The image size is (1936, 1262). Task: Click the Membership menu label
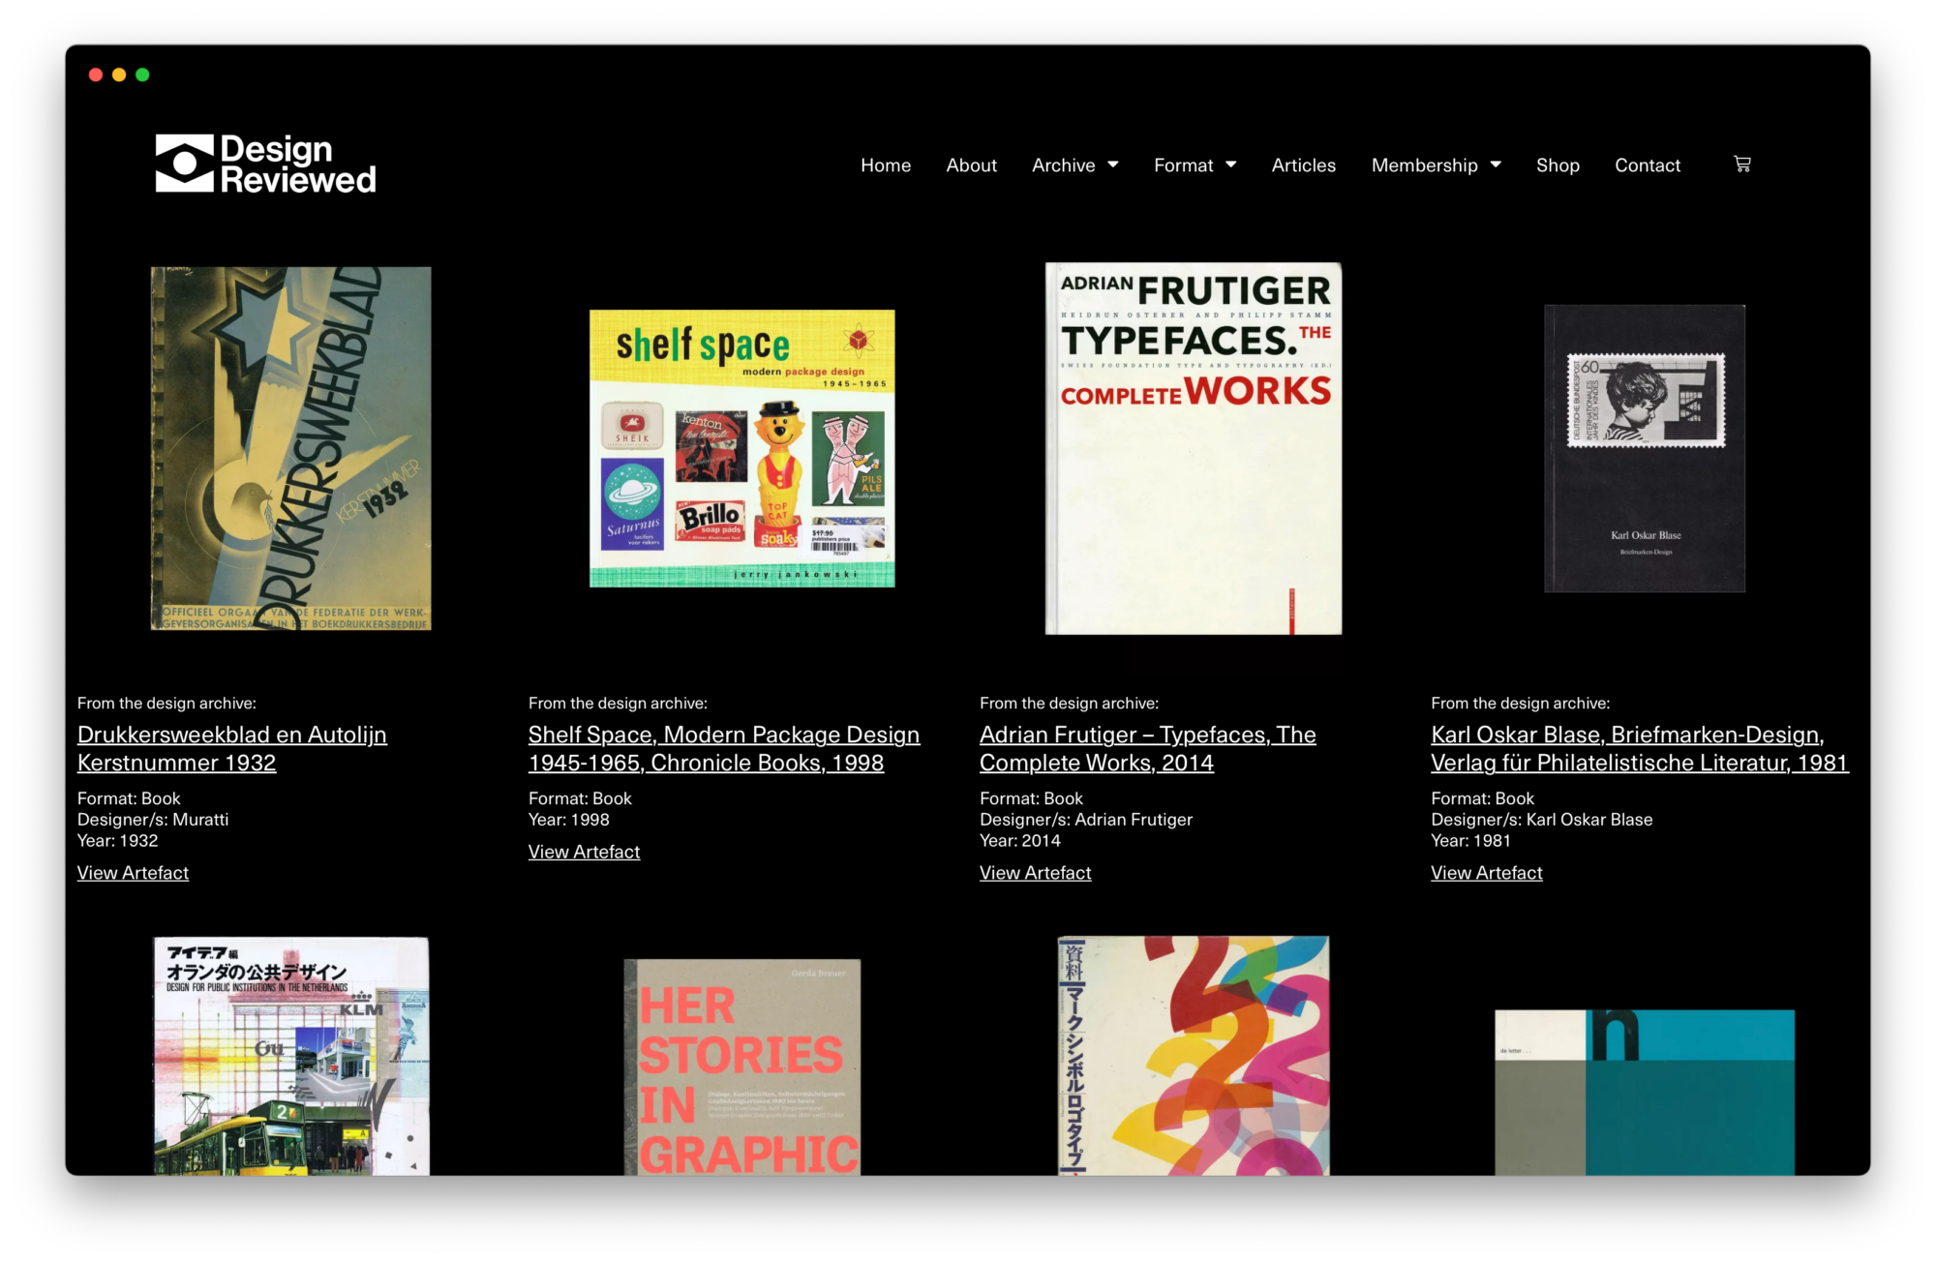(x=1424, y=165)
